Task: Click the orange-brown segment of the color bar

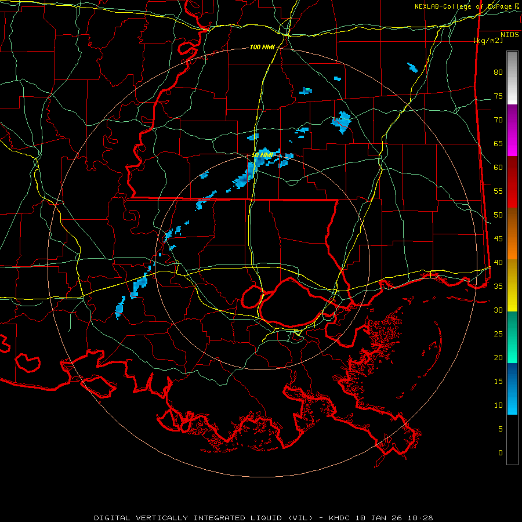Action: pyautogui.click(x=512, y=234)
